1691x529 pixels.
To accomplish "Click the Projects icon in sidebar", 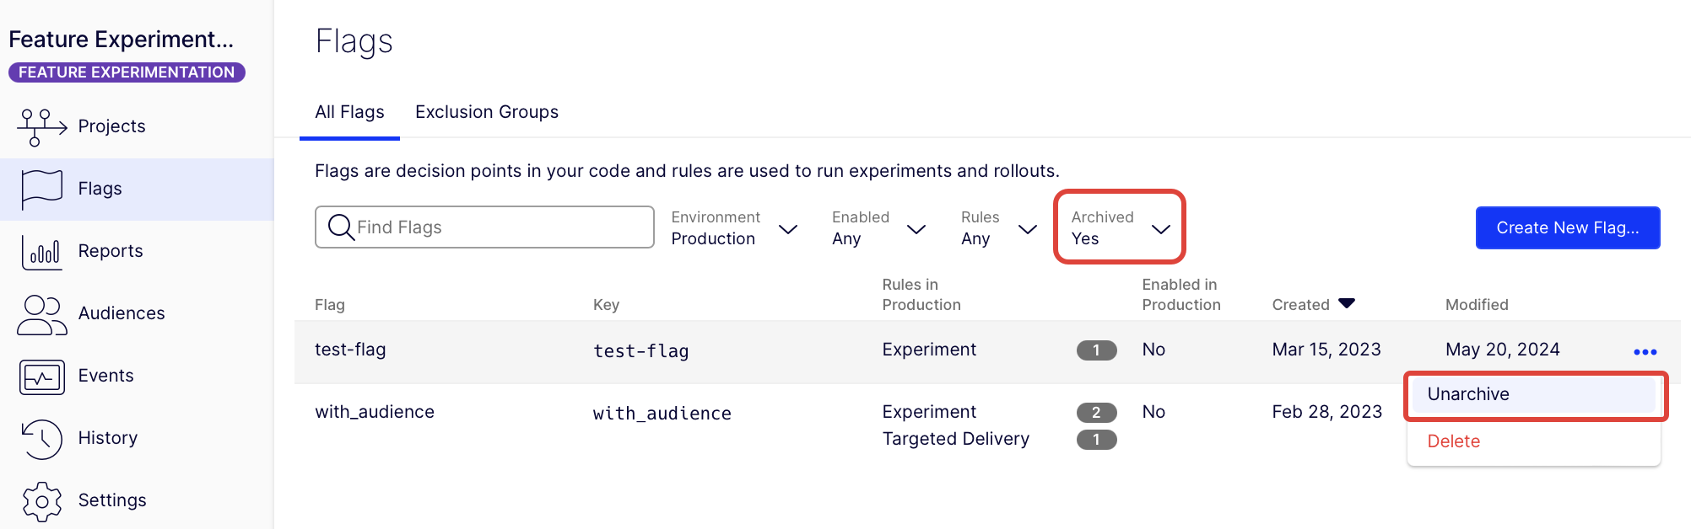I will (x=41, y=126).
